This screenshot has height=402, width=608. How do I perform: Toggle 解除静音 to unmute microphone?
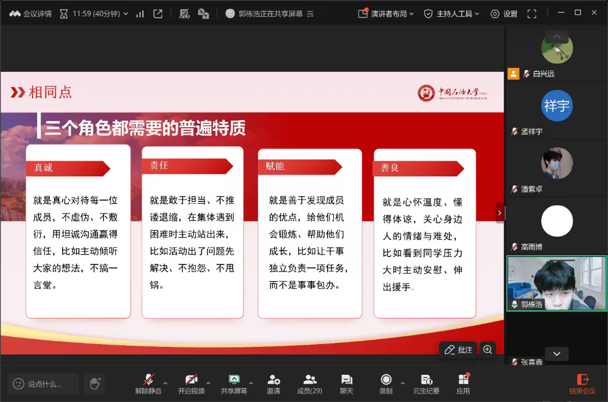149,383
